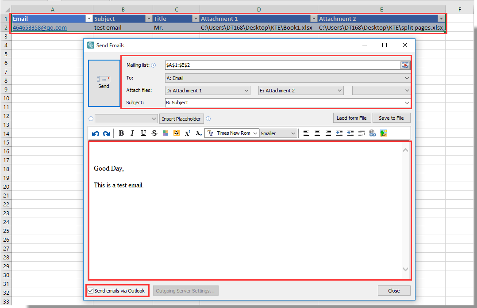
Task: Click the Undo arrow in editor toolbar
Action: coord(96,133)
